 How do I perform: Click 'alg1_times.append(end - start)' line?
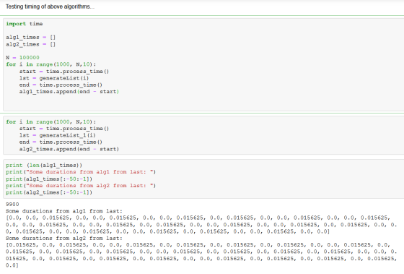tap(69, 91)
